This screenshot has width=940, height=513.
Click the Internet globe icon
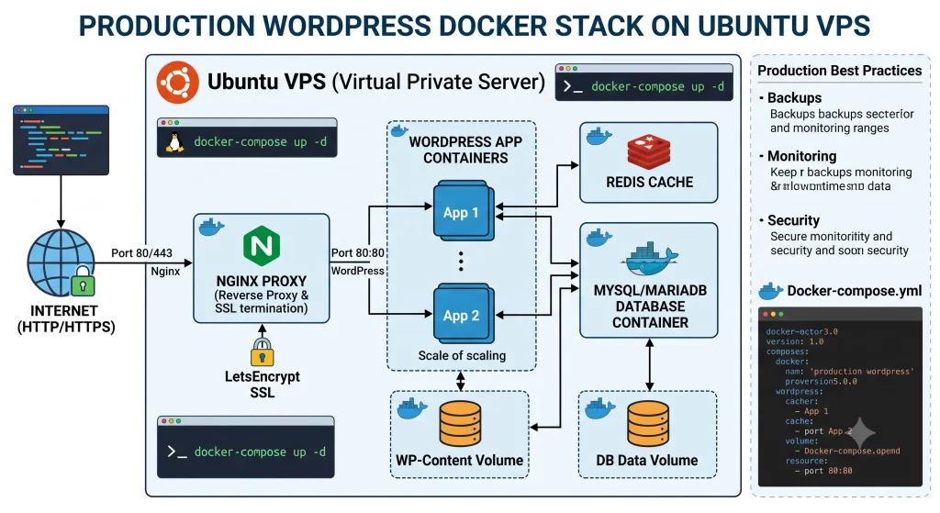tap(61, 262)
